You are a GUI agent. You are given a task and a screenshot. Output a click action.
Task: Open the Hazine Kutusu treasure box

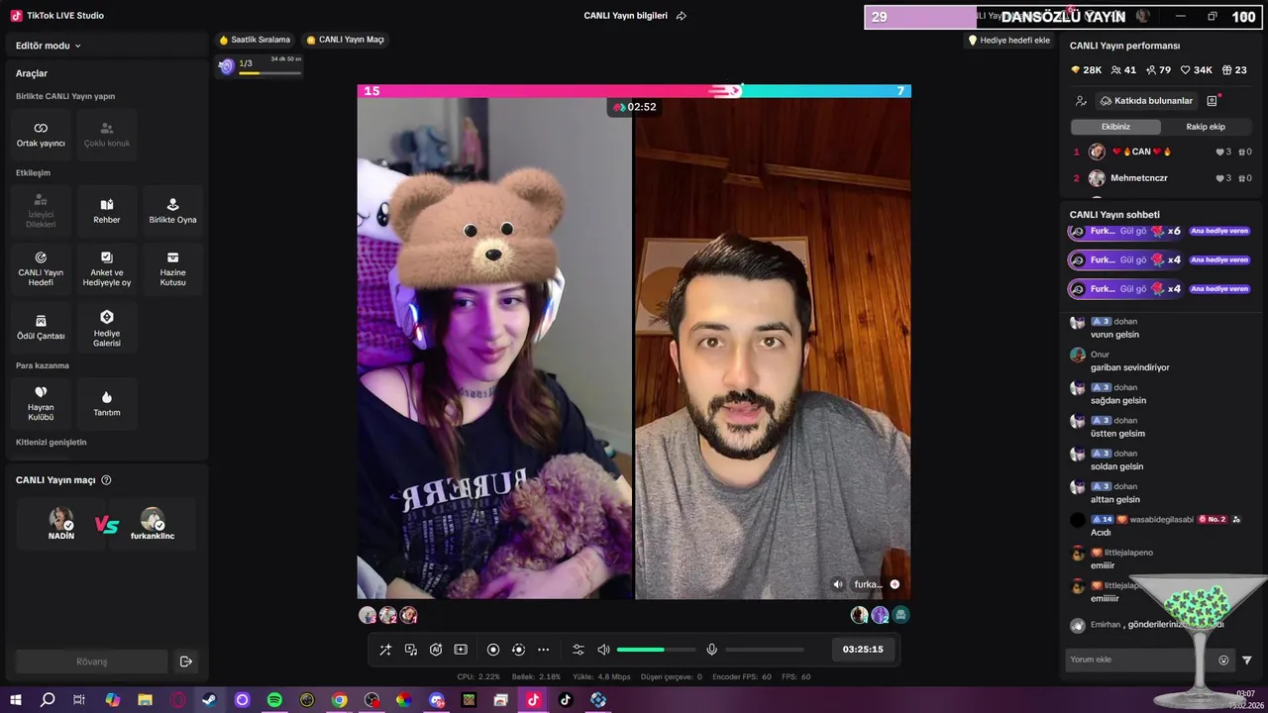click(x=172, y=268)
